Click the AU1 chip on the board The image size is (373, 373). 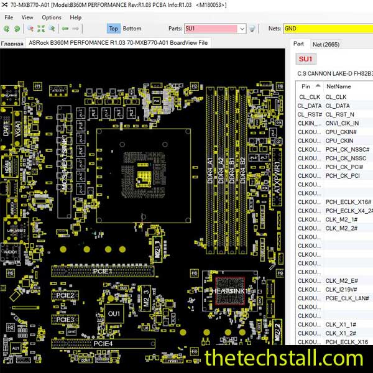[16, 349]
